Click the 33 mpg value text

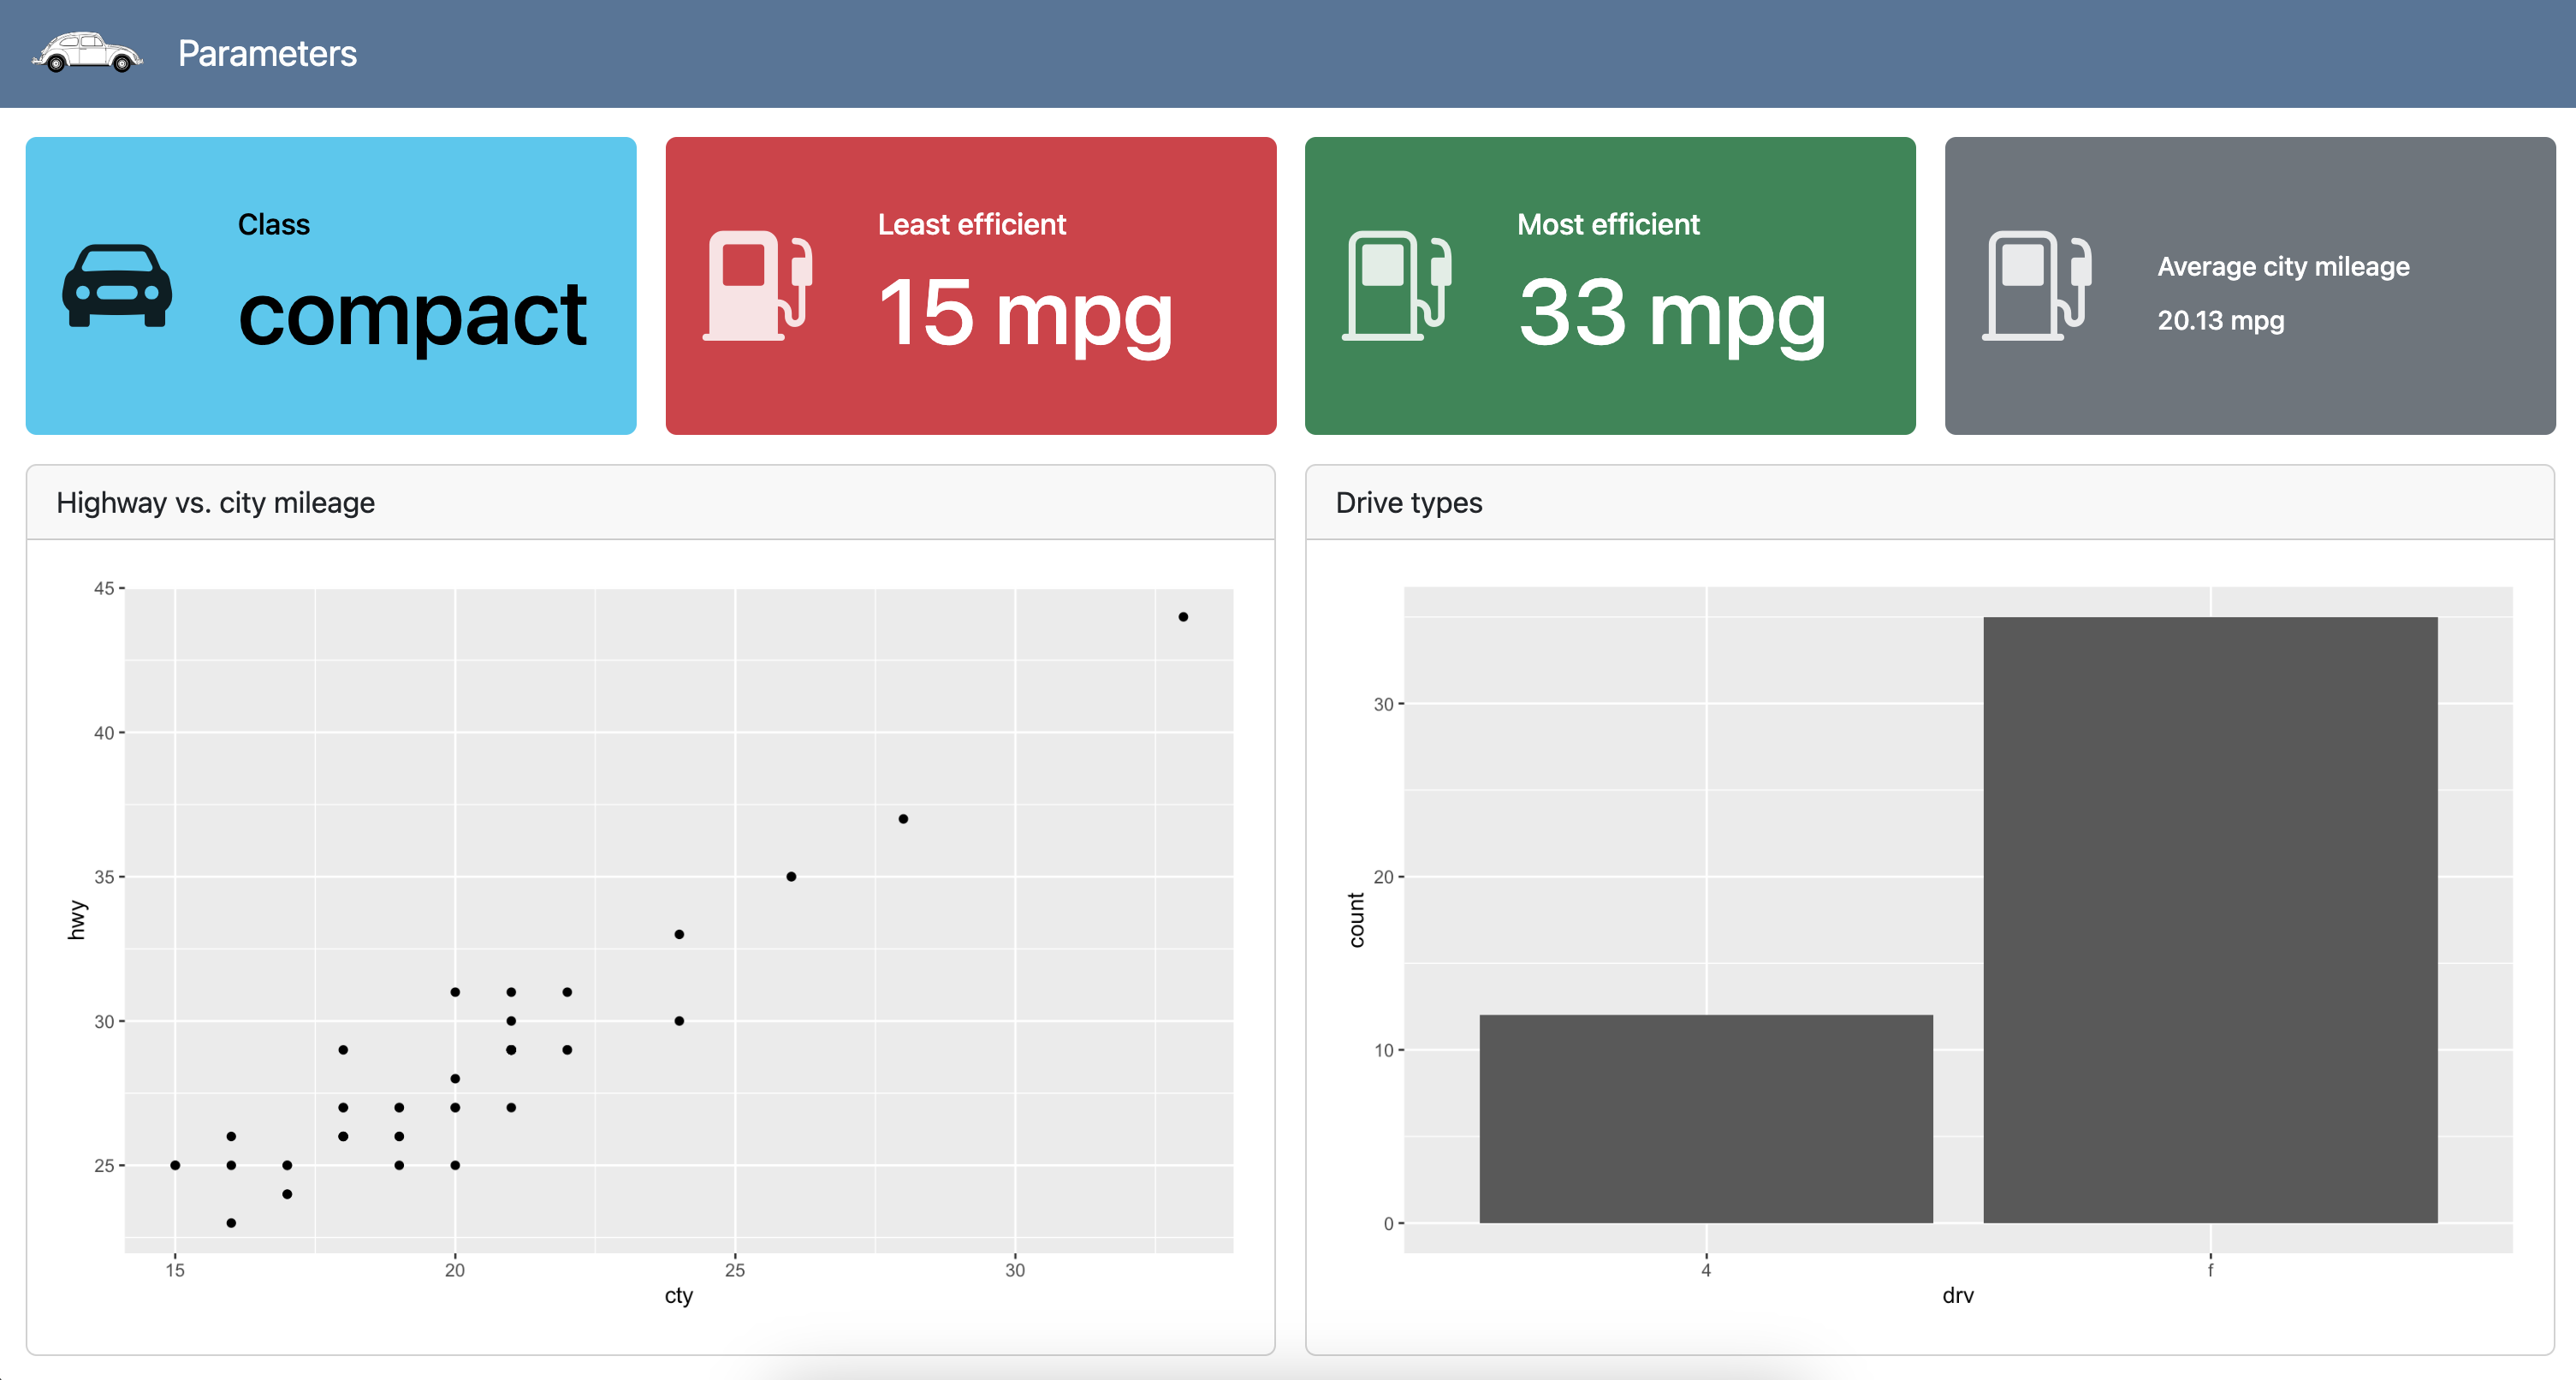tap(1671, 314)
